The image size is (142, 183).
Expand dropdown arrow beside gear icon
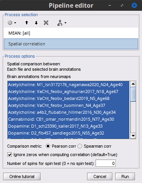15,23
